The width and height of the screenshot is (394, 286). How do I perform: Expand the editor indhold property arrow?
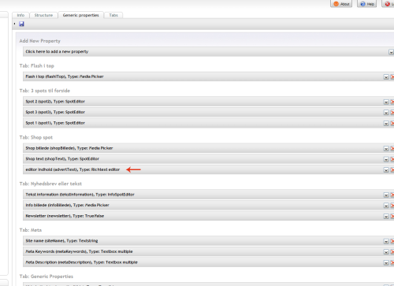point(386,170)
